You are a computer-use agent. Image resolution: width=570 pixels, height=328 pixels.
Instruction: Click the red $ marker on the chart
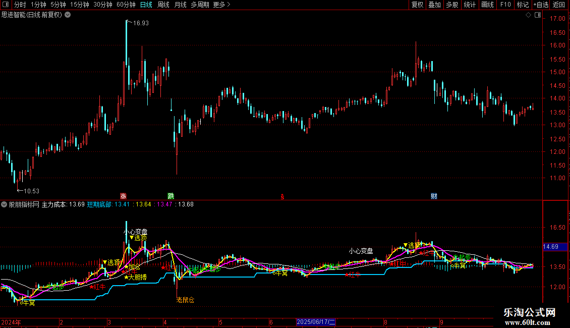pyautogui.click(x=282, y=196)
